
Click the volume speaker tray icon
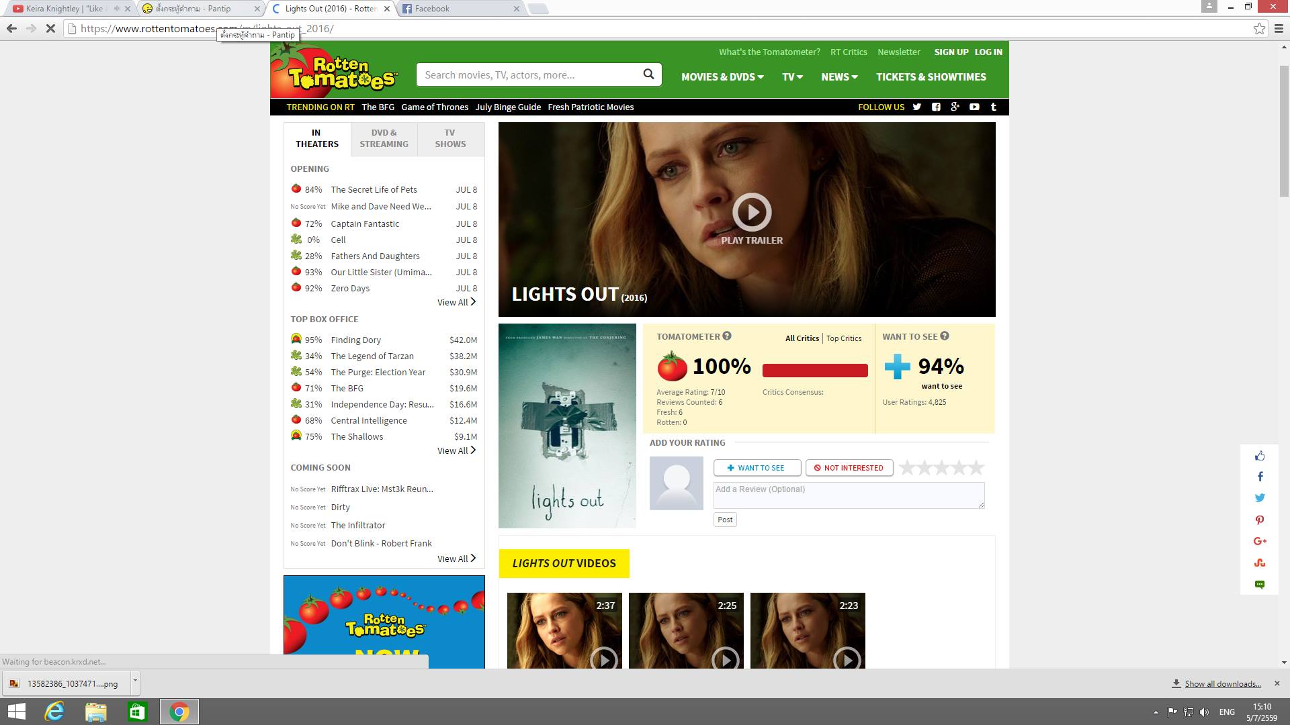(1204, 712)
